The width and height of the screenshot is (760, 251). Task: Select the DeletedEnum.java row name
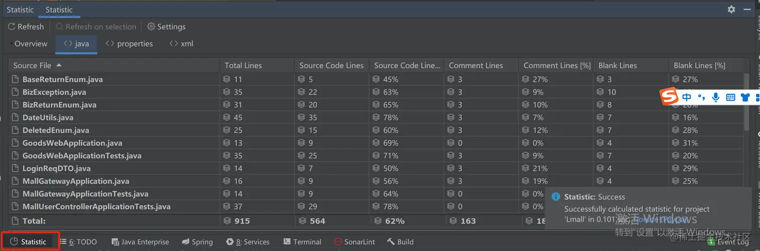tap(56, 130)
